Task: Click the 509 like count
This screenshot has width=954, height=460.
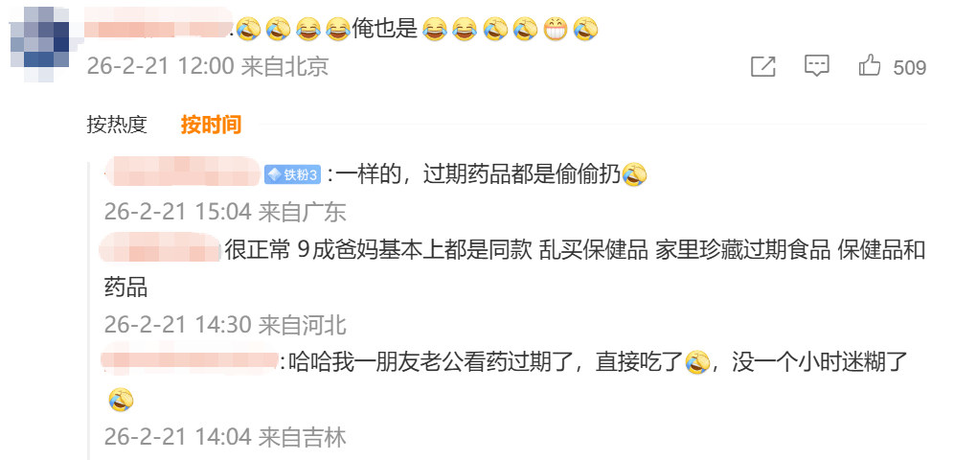Action: point(910,67)
